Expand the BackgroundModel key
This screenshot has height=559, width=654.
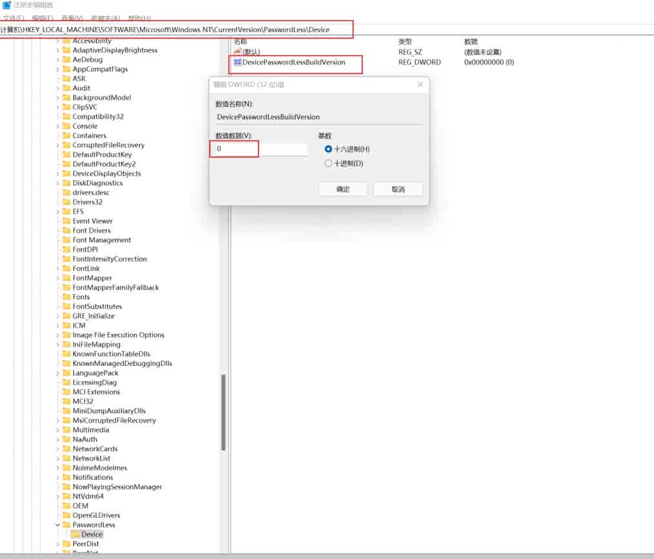click(57, 97)
